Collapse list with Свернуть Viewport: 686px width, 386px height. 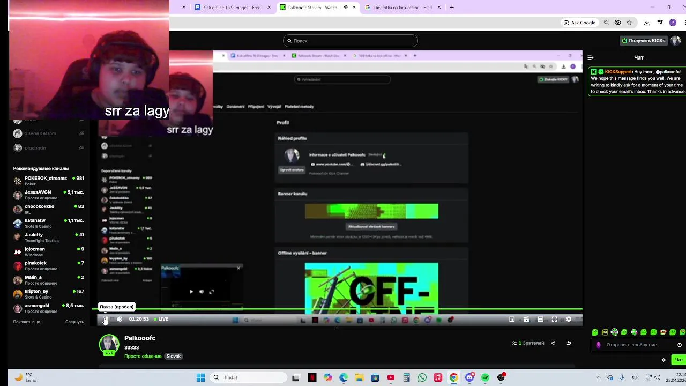point(74,322)
